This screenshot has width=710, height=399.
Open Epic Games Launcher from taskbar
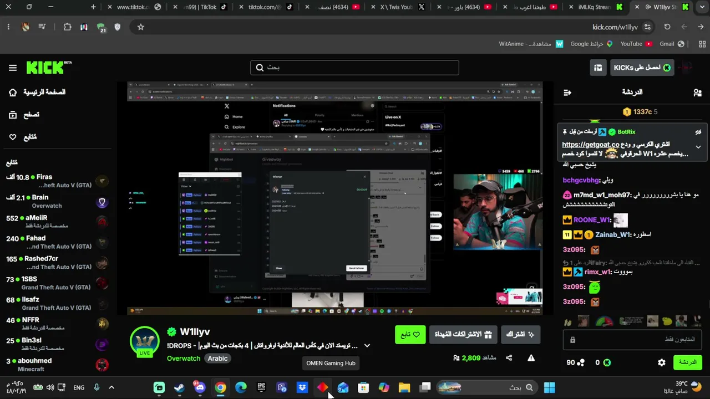tap(261, 387)
